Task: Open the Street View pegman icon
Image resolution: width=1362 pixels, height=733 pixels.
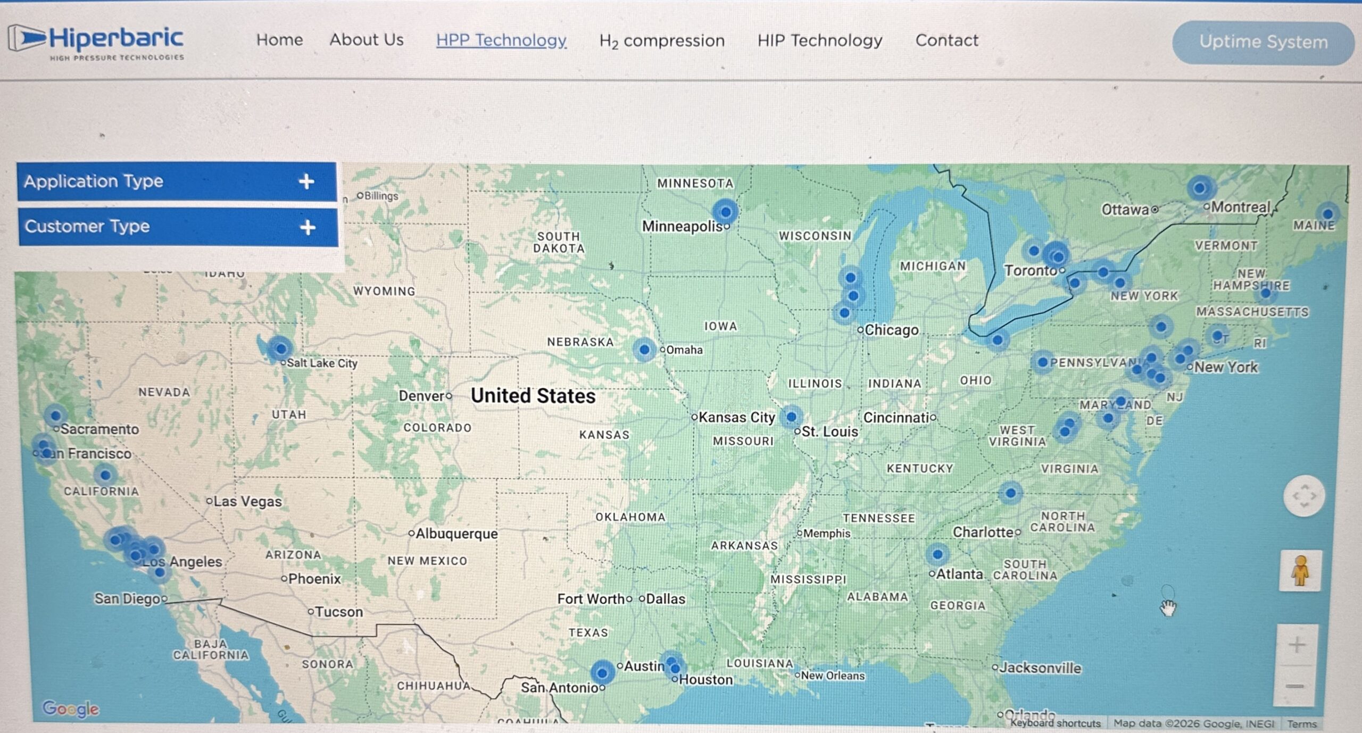Action: point(1300,571)
